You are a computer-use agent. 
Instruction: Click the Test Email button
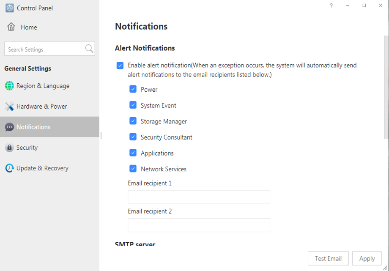pos(328,258)
